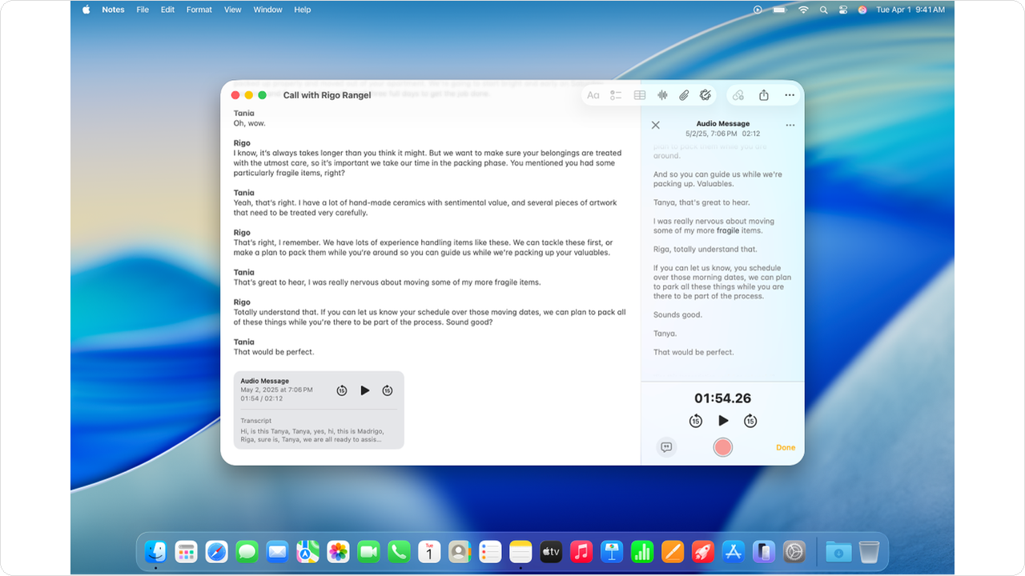The image size is (1025, 576).
Task: Open Control Center from the menu bar
Action: point(843,10)
